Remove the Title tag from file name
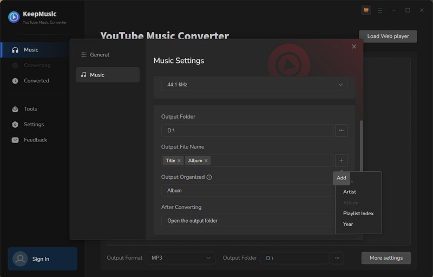 [179, 160]
